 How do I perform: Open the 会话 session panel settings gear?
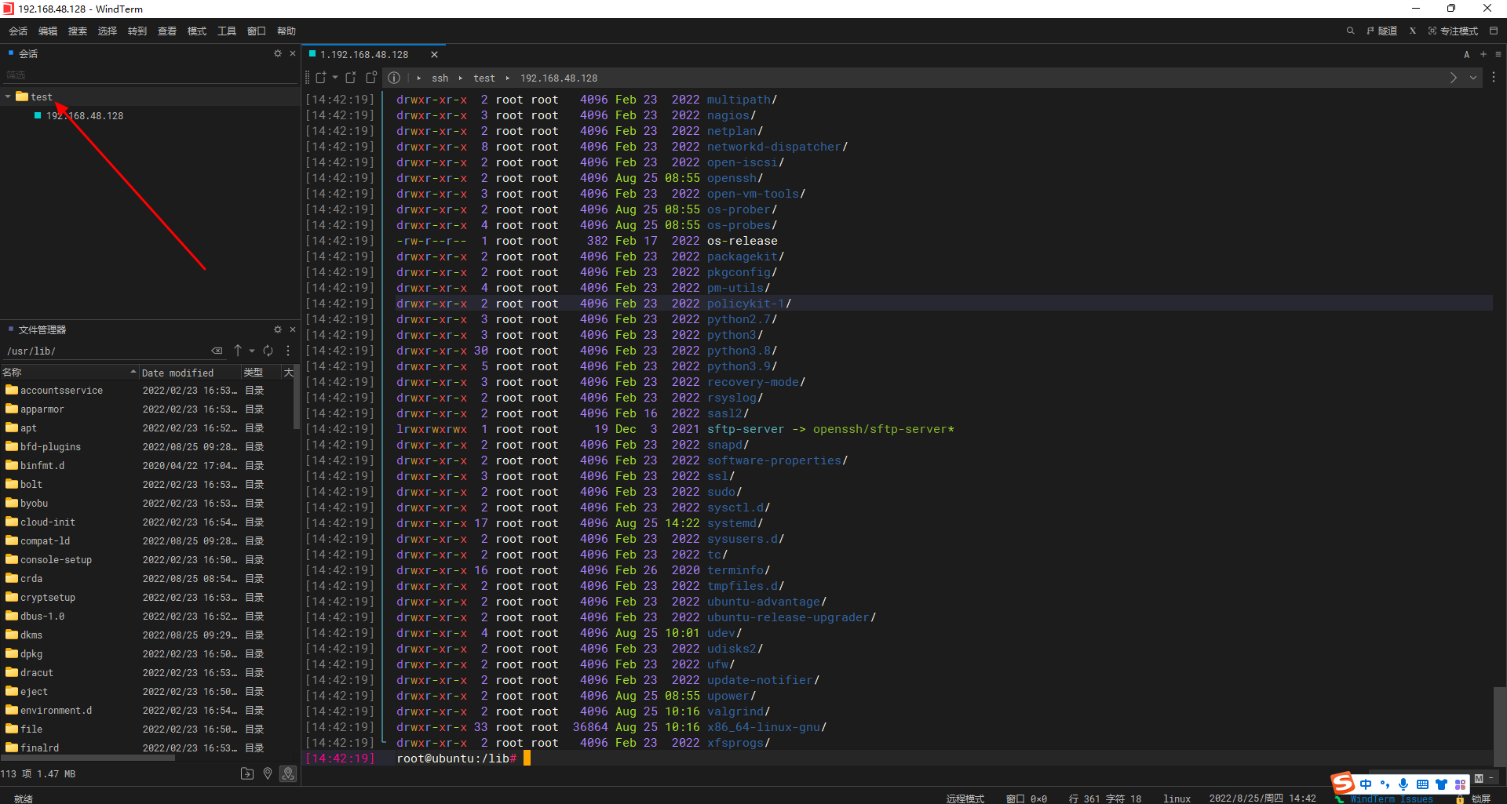click(x=277, y=53)
